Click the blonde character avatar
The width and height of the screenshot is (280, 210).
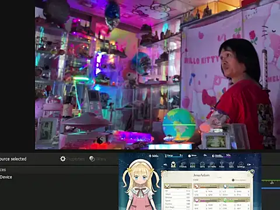[141, 185]
